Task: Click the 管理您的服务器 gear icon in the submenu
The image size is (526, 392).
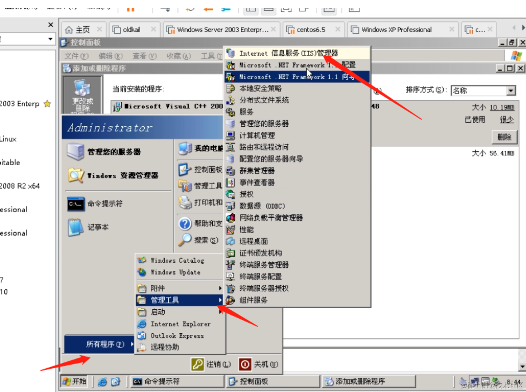Action: pyautogui.click(x=230, y=123)
